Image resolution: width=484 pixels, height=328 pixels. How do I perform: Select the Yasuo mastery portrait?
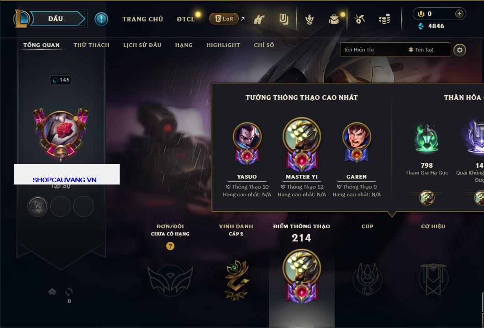tap(247, 136)
